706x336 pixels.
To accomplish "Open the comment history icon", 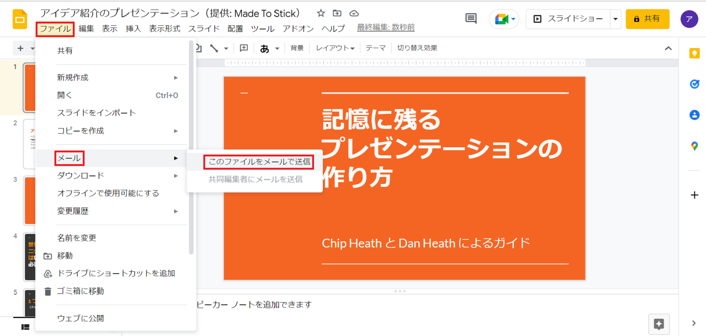I will 471,19.
